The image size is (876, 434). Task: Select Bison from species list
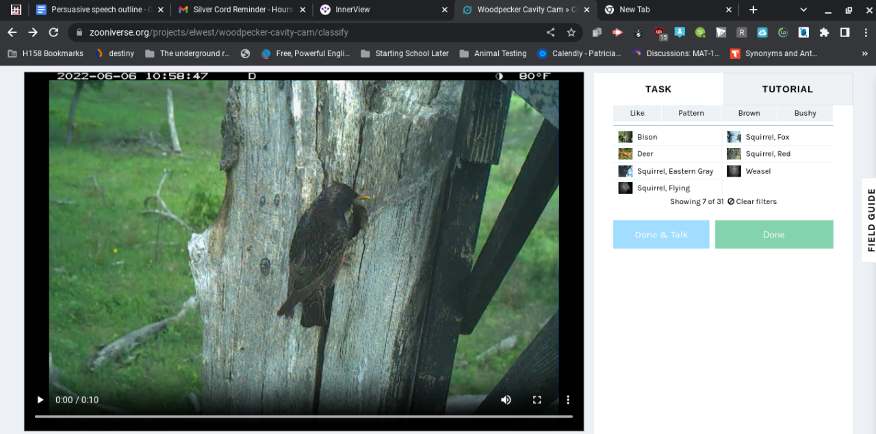[x=668, y=137]
